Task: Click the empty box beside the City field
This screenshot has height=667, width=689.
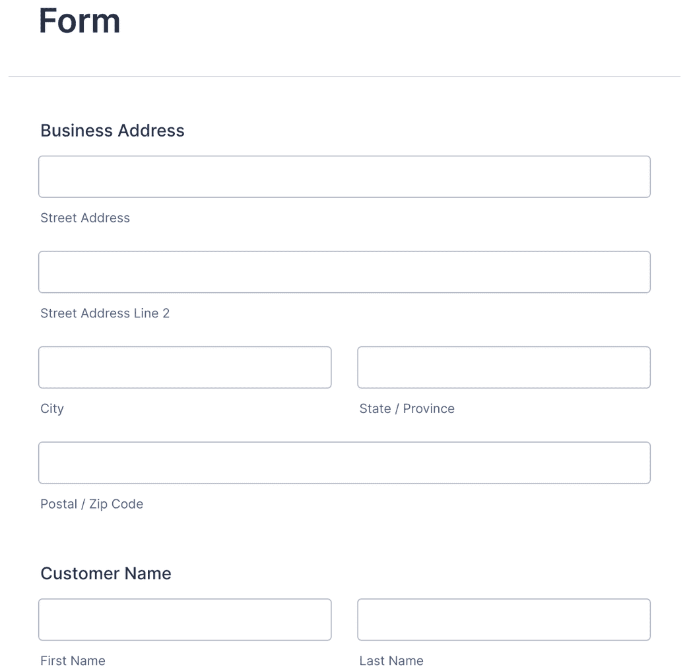Action: click(504, 367)
